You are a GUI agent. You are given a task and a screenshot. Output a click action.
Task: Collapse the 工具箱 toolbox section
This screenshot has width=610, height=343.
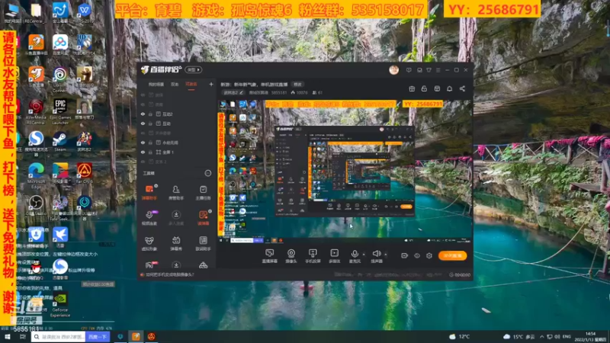pos(207,173)
